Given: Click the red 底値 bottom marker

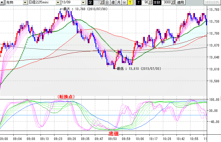Looking at the screenshot, I should (114, 133).
